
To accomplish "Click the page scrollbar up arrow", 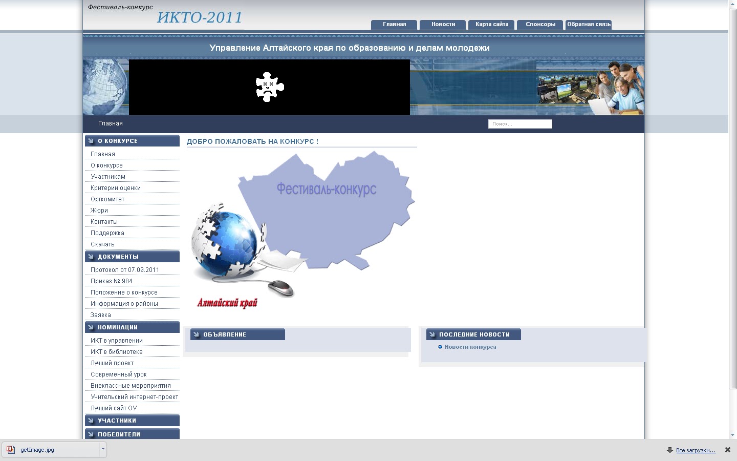I will (x=733, y=4).
